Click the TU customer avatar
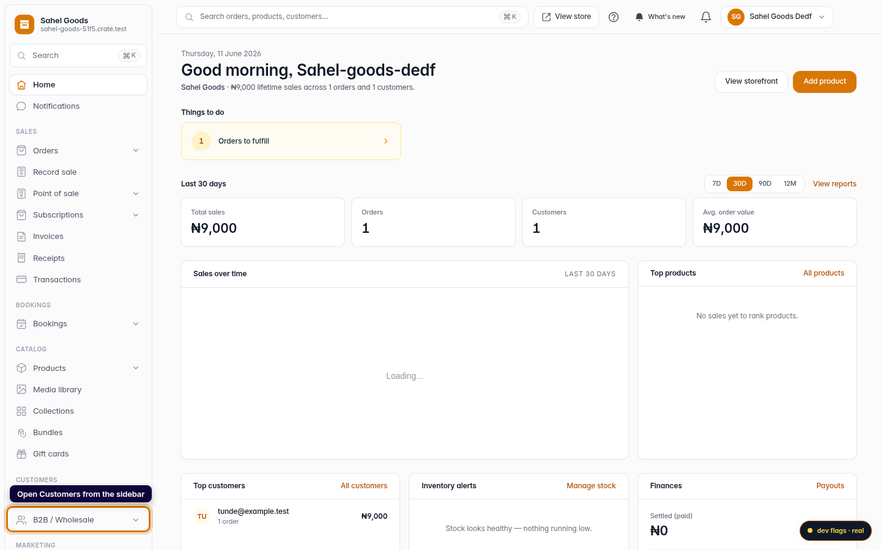 202,516
